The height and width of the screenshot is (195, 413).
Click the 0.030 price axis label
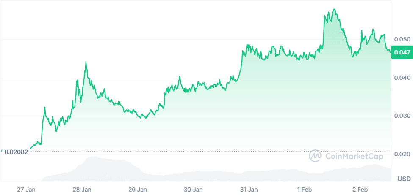[402, 116]
